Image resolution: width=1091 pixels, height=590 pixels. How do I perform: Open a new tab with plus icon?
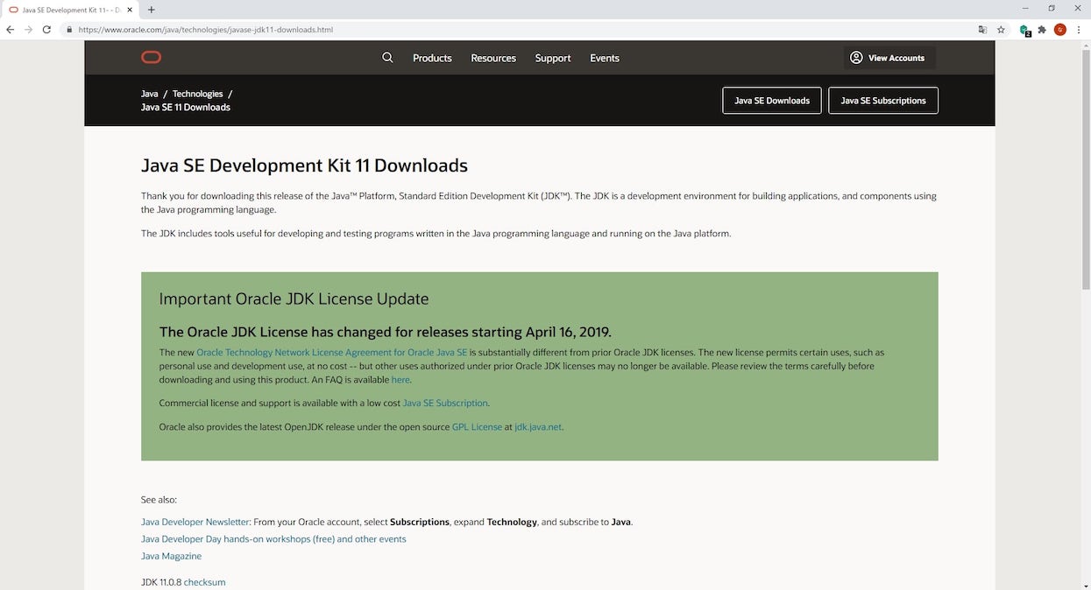coord(151,9)
